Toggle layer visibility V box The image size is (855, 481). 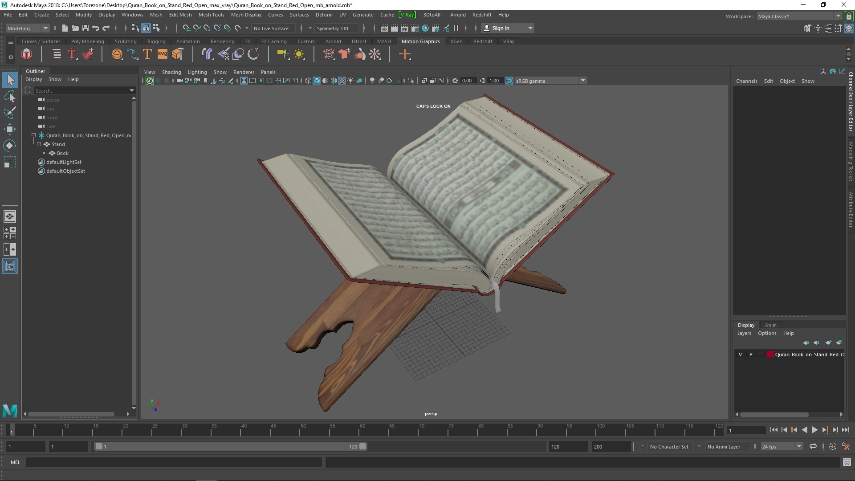741,355
